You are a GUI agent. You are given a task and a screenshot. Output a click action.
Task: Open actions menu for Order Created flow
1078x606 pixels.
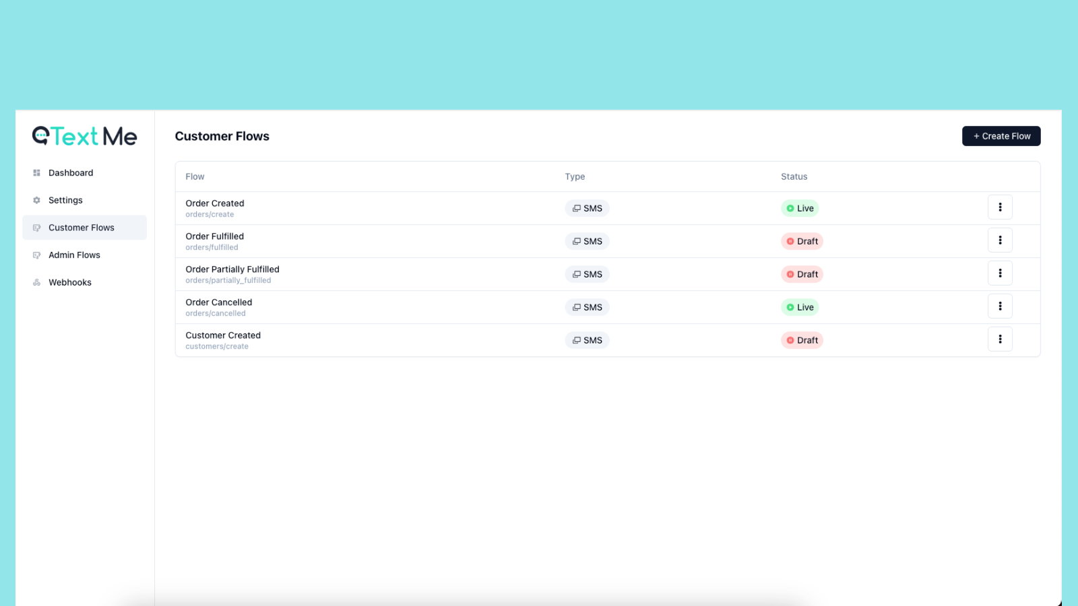point(1000,207)
